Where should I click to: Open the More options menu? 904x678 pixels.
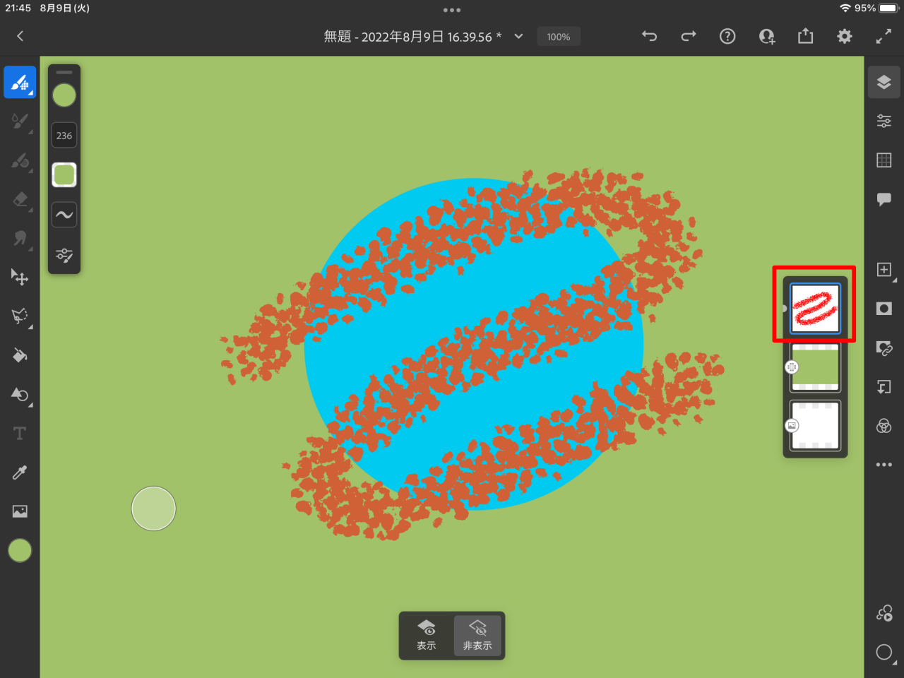884,464
